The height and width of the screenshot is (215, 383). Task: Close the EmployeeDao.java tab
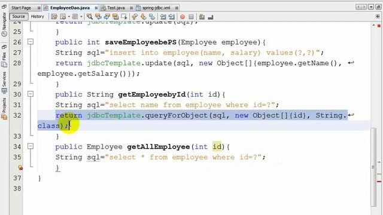click(96, 8)
